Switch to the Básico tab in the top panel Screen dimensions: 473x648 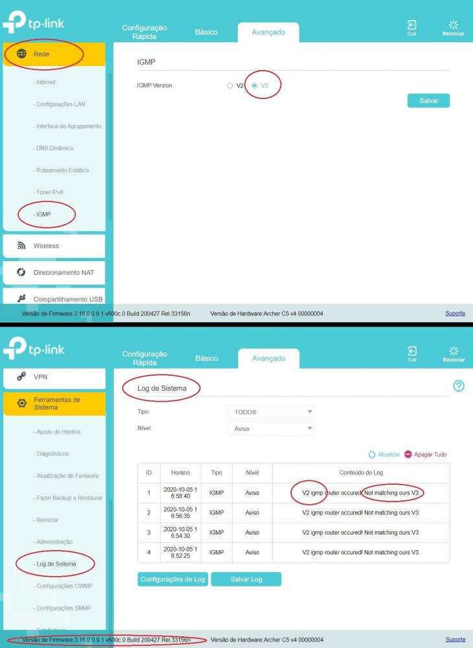click(206, 32)
